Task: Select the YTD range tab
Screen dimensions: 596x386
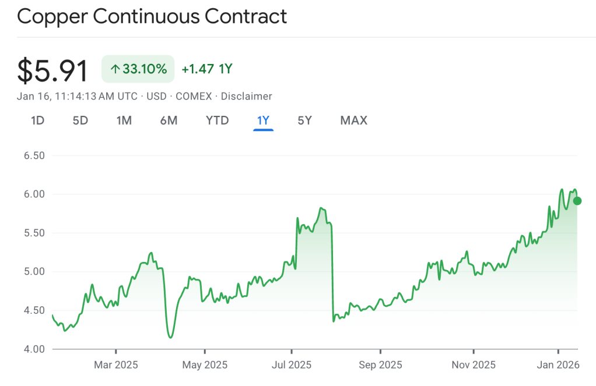Action: pyautogui.click(x=217, y=121)
